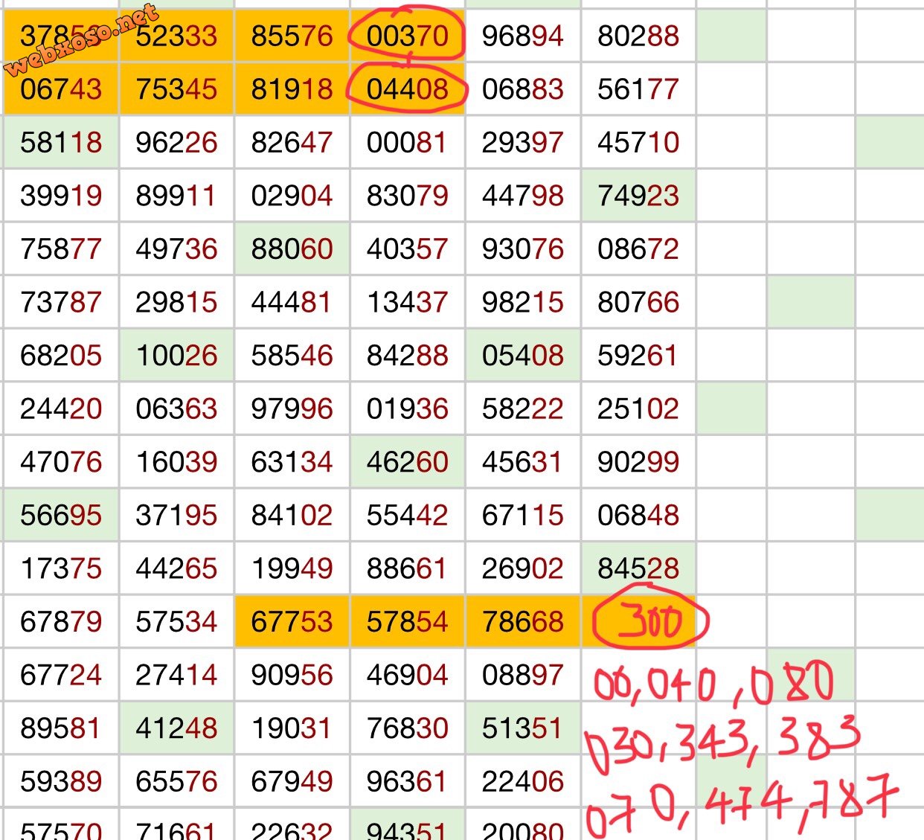The image size is (924, 840).
Task: Select the cell containing 67115
Action: click(523, 515)
